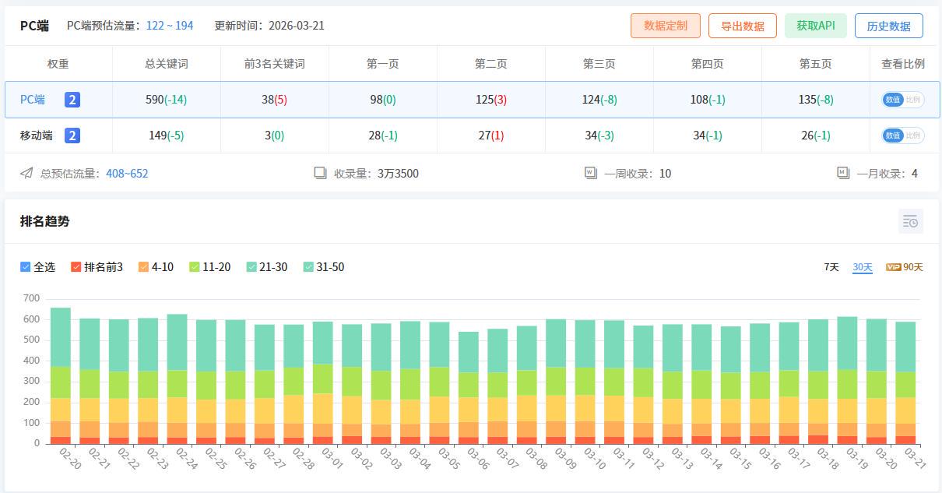Click the 导出数据 button
Screen dimensions: 942x493
click(x=743, y=26)
